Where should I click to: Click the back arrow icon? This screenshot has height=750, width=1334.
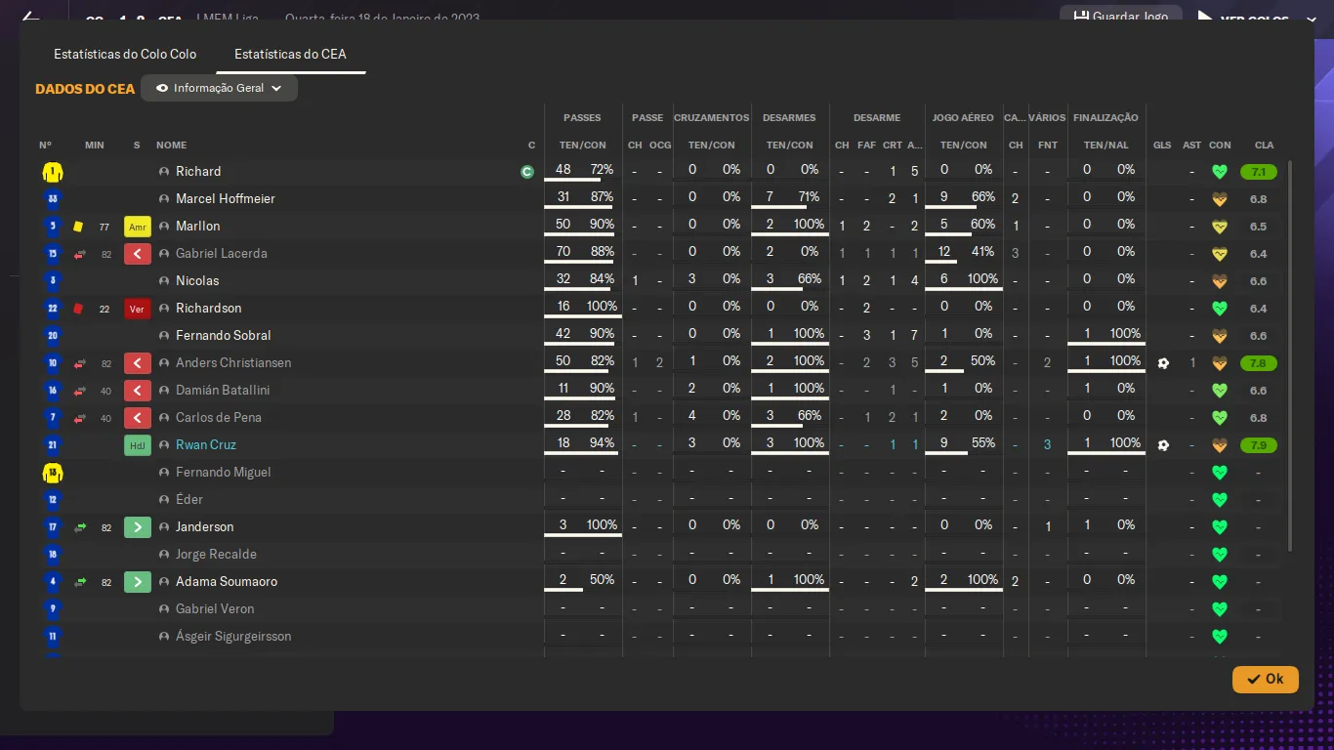(30, 18)
